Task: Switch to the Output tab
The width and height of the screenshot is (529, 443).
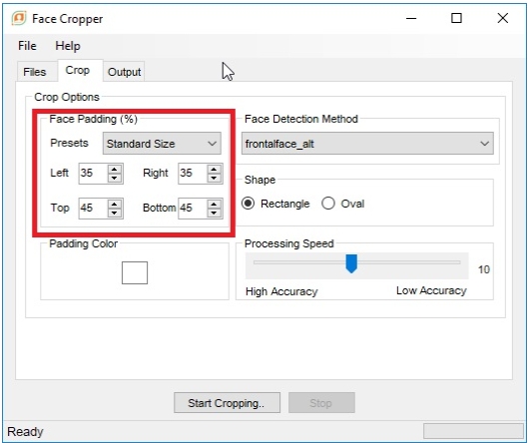Action: 124,72
